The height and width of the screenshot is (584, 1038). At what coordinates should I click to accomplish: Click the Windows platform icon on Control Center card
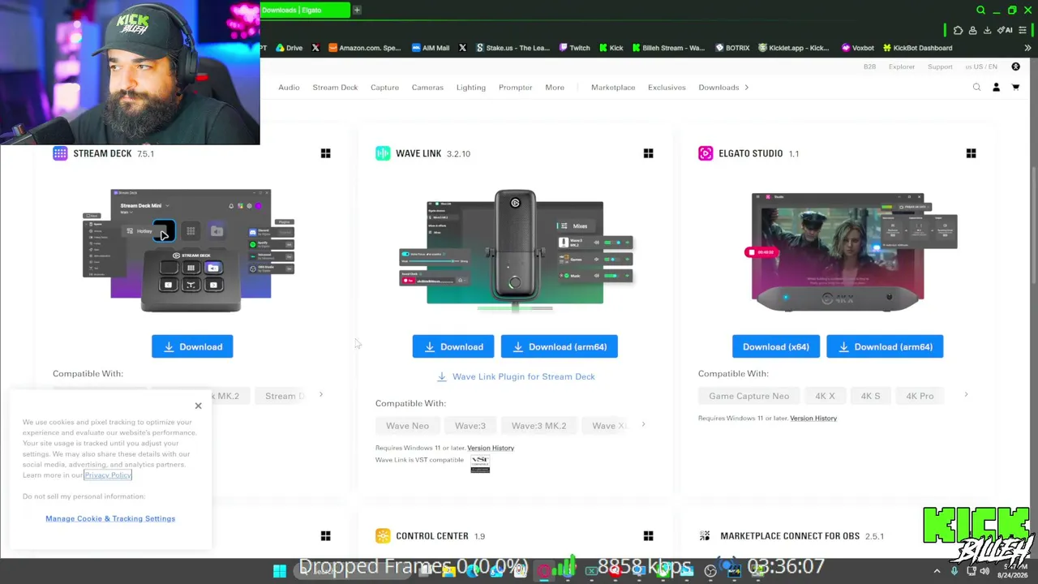[648, 535]
